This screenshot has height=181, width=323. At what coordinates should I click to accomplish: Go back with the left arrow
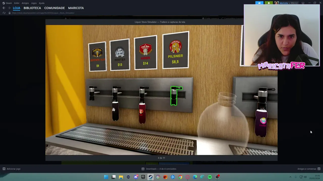tap(4, 8)
